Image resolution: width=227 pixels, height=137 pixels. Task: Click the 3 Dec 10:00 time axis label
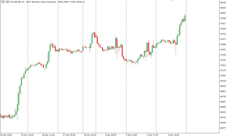point(173,135)
